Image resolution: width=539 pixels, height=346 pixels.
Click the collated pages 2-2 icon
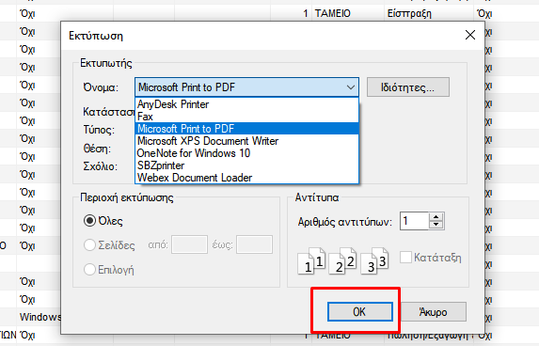click(342, 261)
